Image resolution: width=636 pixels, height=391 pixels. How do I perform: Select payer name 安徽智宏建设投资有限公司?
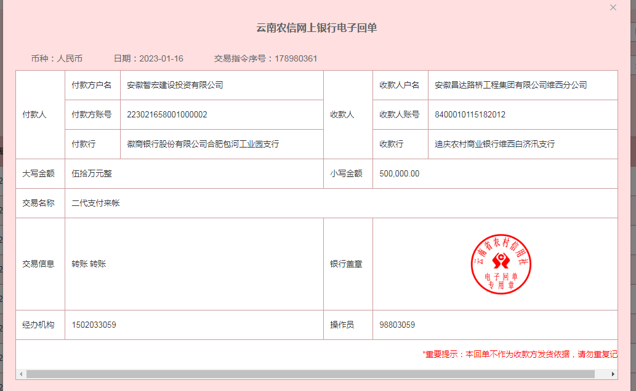click(175, 85)
